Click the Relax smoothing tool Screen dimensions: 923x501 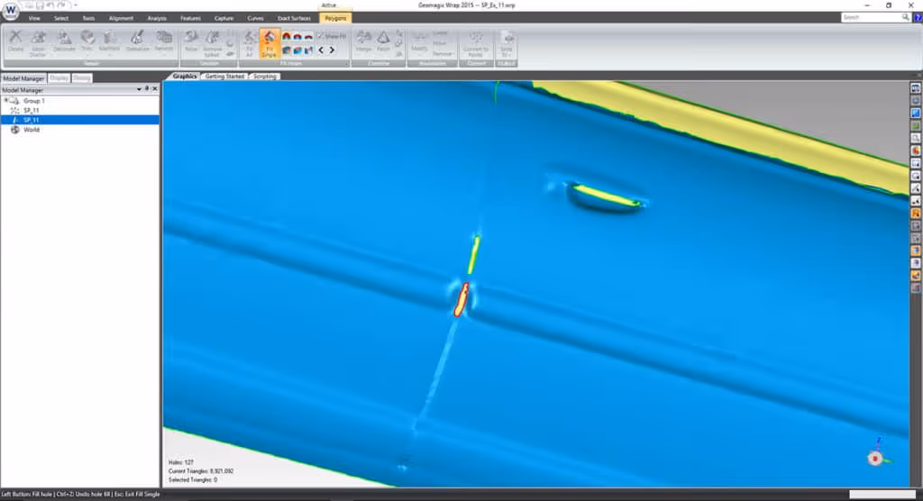click(191, 41)
